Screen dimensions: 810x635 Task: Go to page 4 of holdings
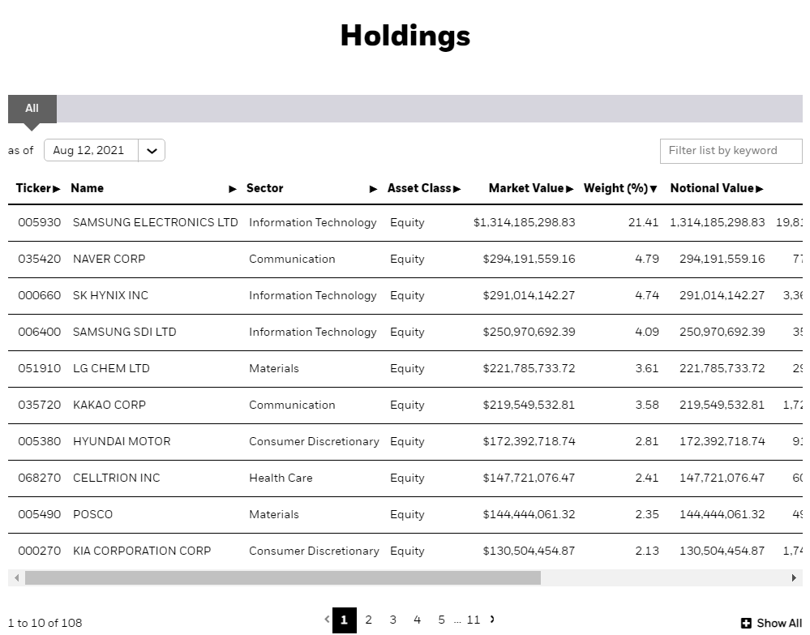[x=417, y=620]
